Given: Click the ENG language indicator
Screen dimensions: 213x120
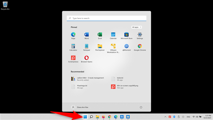Looking at the screenshot, I should click(188, 117).
